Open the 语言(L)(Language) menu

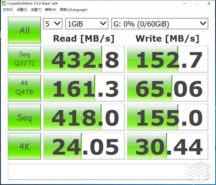click(x=73, y=9)
